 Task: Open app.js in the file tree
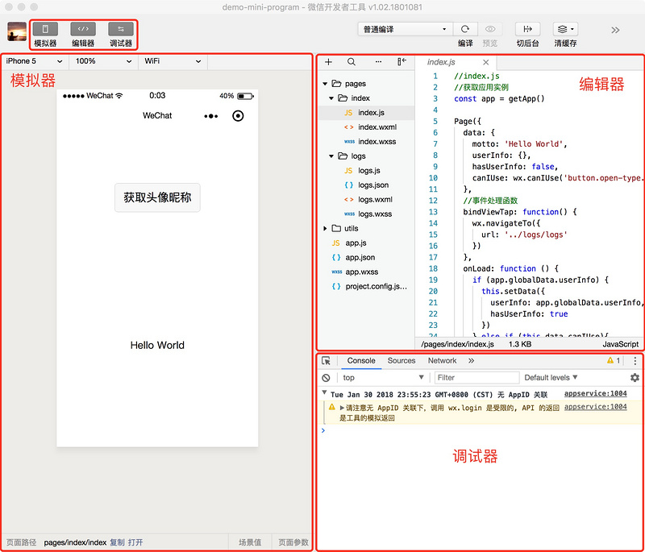click(x=367, y=243)
